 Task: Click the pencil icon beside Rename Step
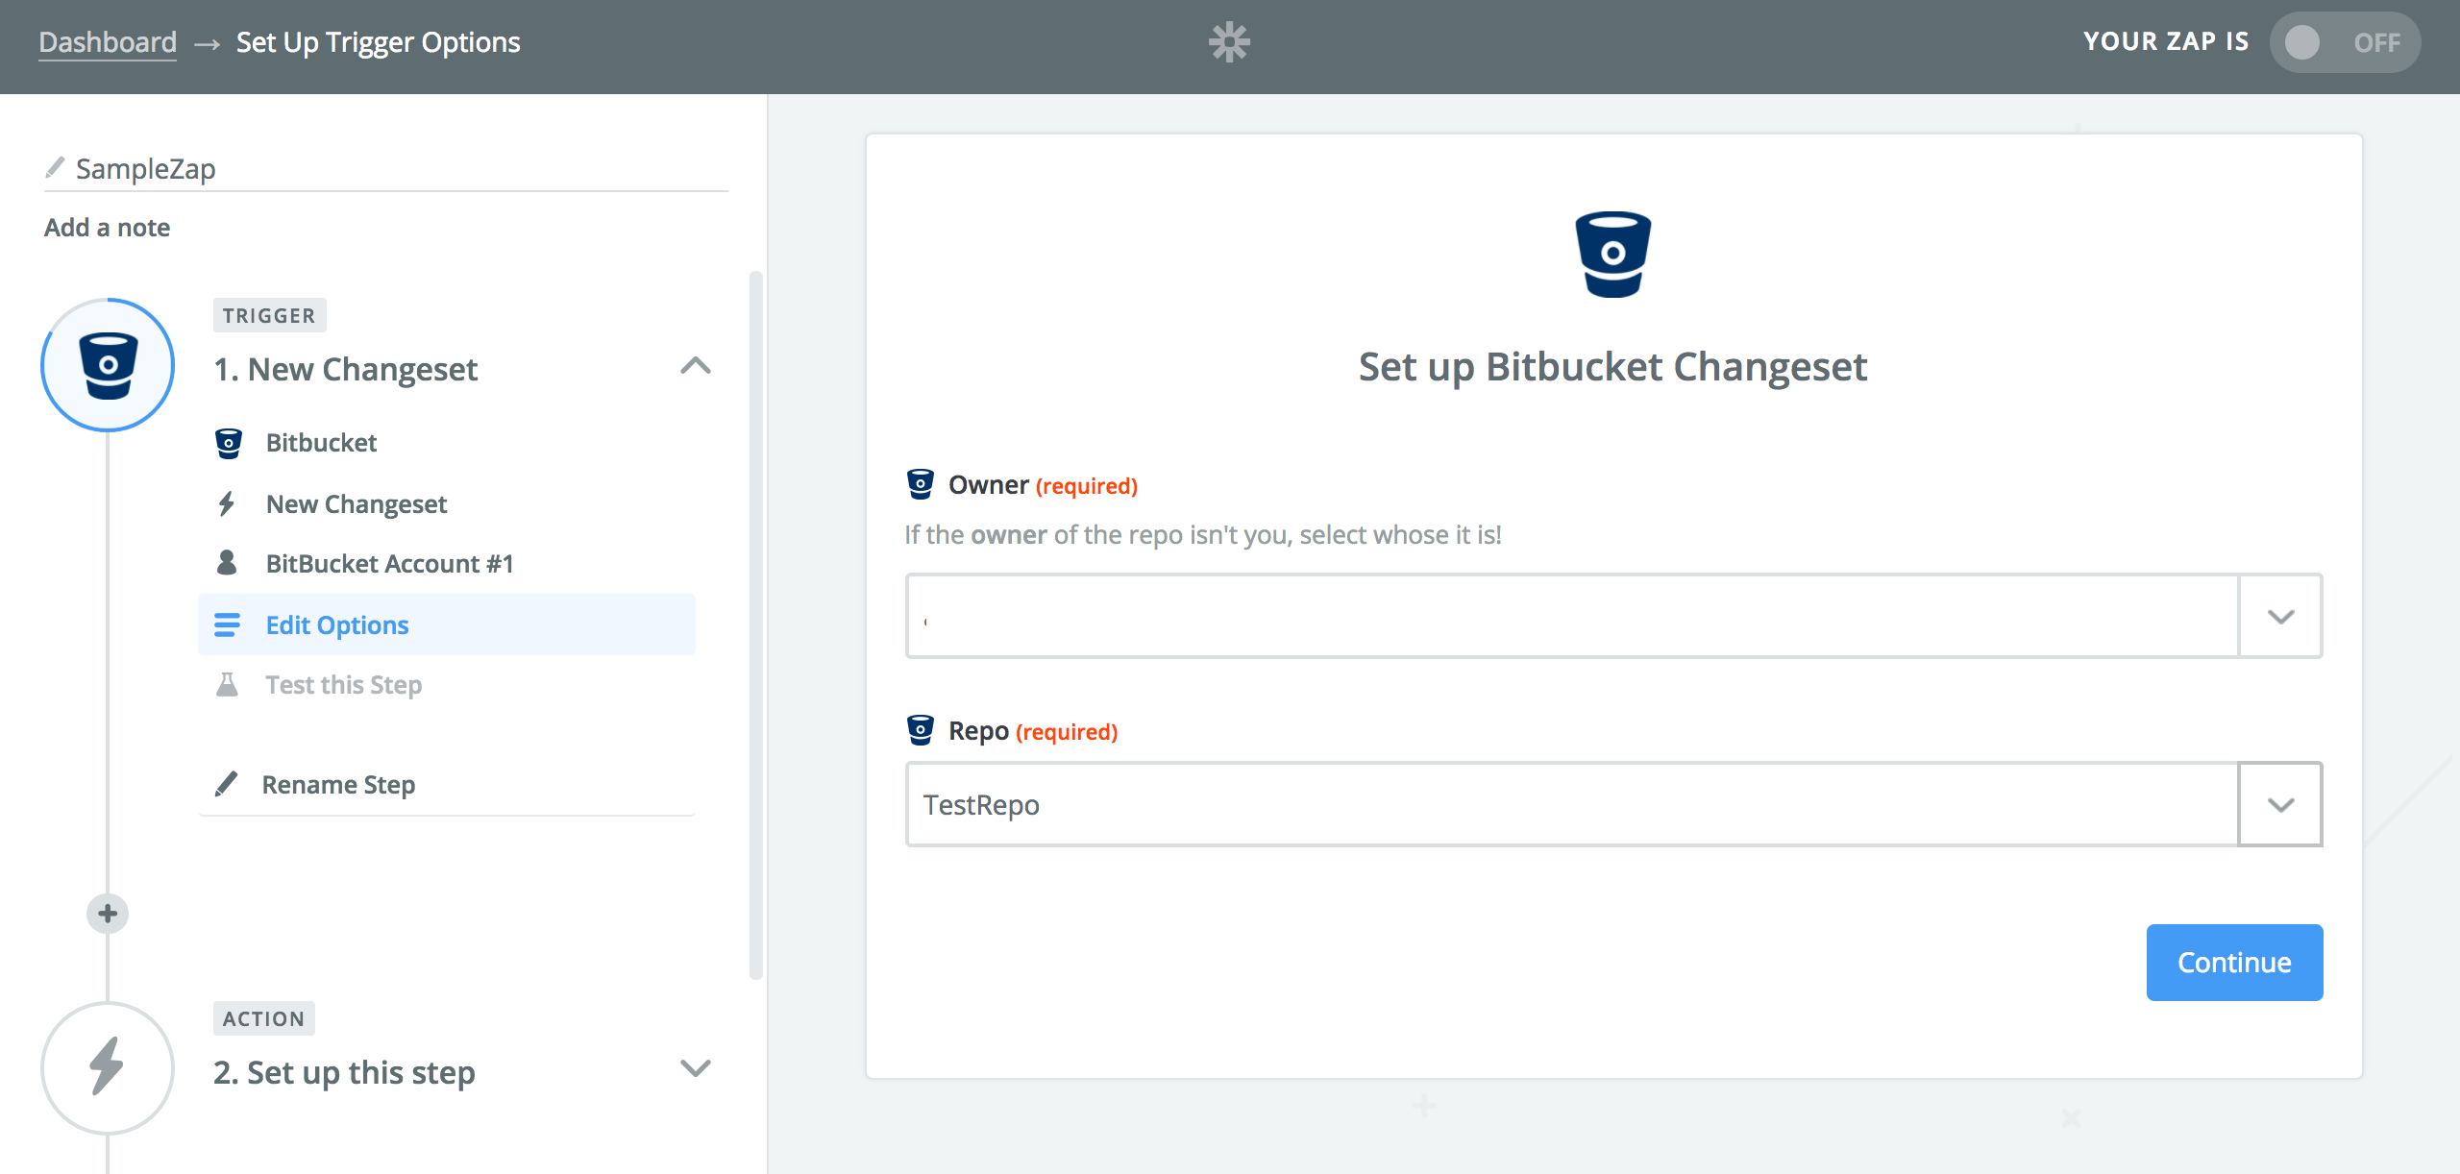(x=228, y=784)
